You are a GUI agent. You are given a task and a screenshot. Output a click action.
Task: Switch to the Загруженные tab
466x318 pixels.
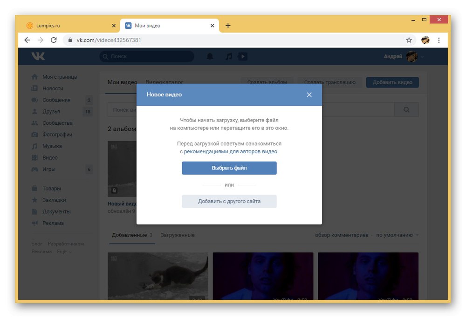pos(178,235)
